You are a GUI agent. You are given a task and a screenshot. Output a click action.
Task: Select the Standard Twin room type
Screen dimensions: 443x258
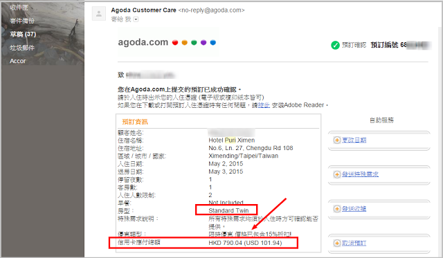coord(228,210)
